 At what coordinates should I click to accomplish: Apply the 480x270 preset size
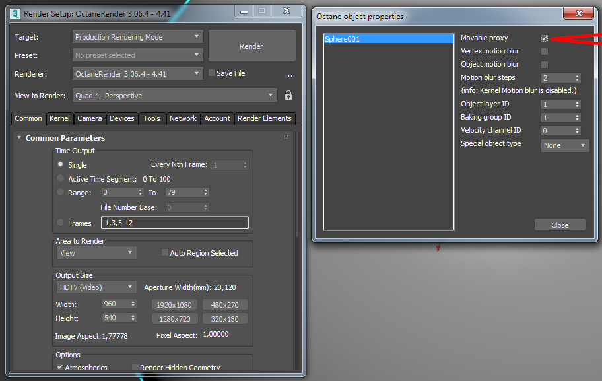[225, 305]
